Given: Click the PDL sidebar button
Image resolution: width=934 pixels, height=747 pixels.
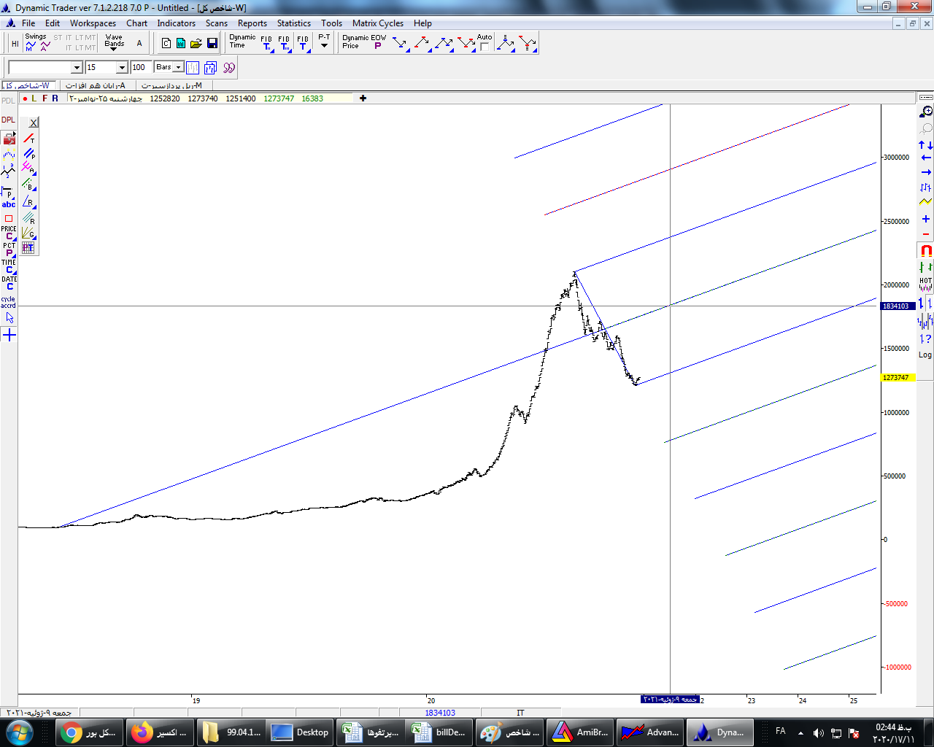Looking at the screenshot, I should coord(8,101).
